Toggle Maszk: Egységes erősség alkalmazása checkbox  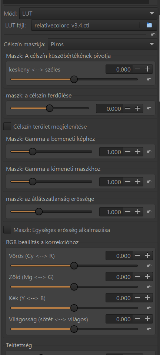pyautogui.click(x=7, y=230)
